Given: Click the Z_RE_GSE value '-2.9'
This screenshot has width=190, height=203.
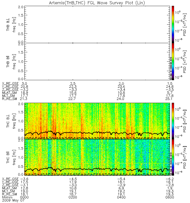Looking at the screenshot, I should click(x=121, y=185).
